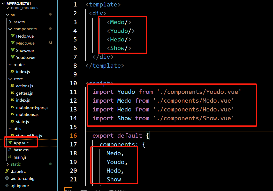Open base.css file

pos(21,150)
